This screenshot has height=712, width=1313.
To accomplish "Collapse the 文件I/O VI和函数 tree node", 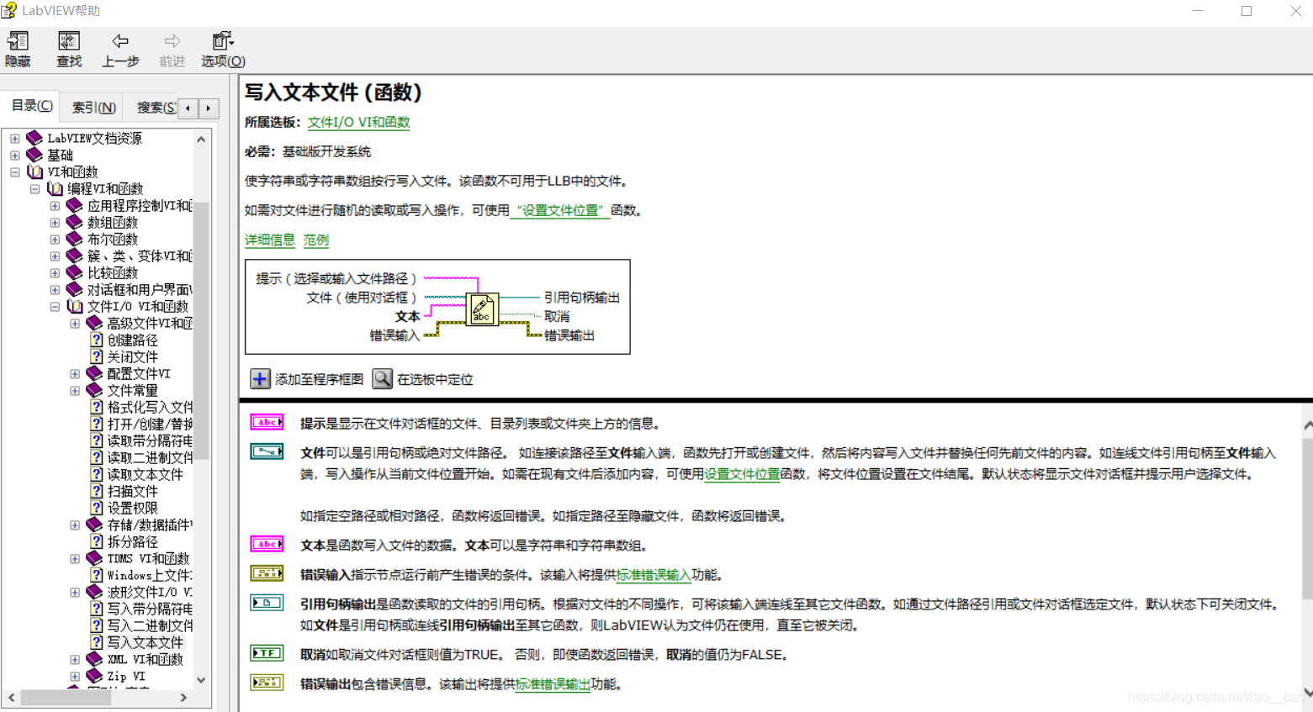I will click(55, 307).
